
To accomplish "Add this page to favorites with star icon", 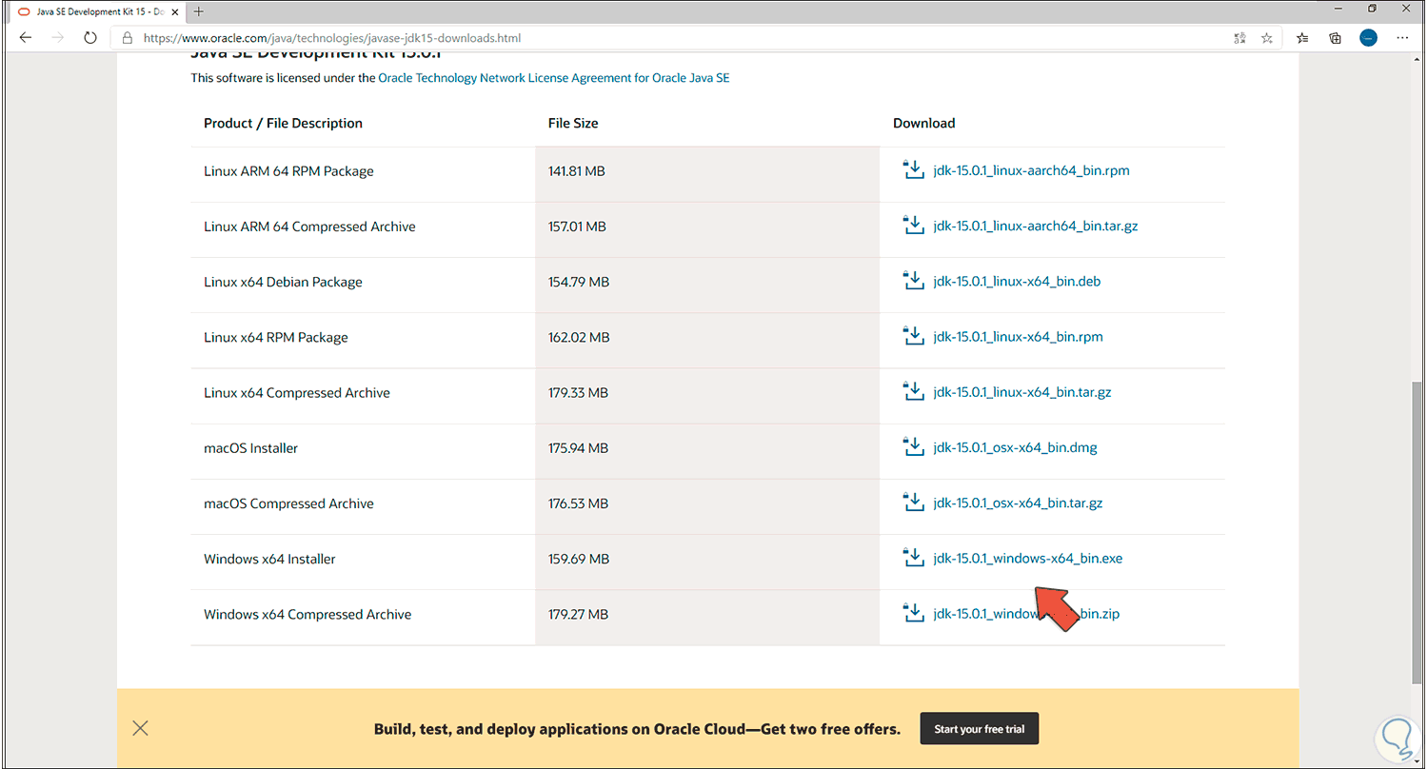I will [x=1267, y=38].
